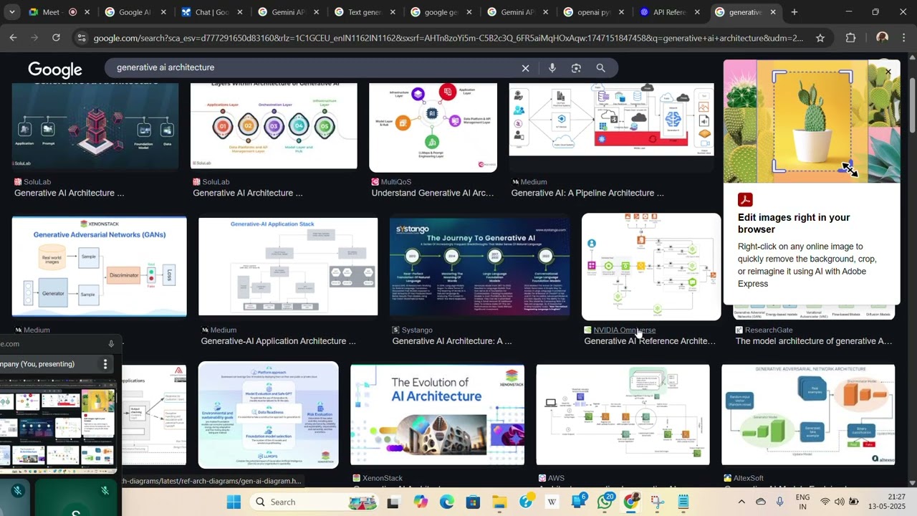The height and width of the screenshot is (516, 917).
Task: Open Platform approach XenonStack infographic thumbnail
Action: pos(268,415)
